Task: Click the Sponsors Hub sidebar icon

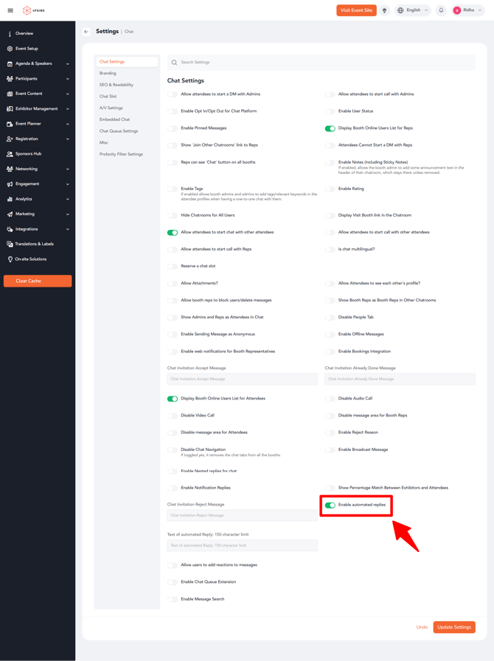Action: (x=10, y=154)
